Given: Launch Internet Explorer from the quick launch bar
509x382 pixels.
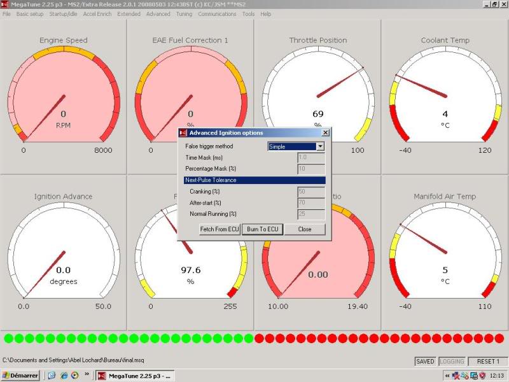Looking at the screenshot, I should click(64, 376).
